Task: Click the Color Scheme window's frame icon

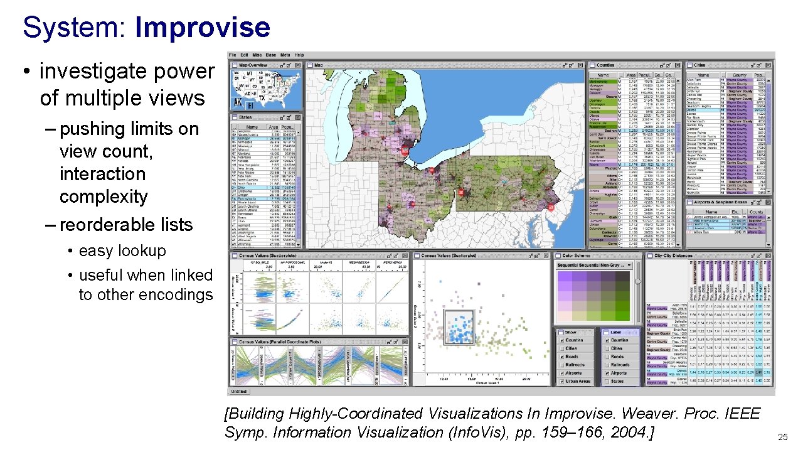Action: click(558, 256)
